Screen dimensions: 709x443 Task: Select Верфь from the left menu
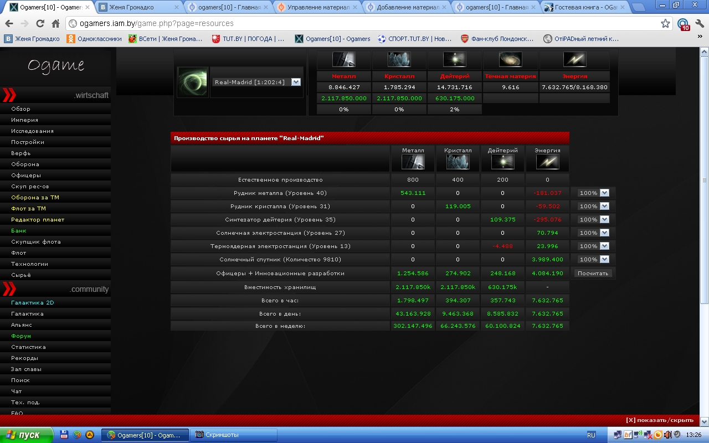pos(21,153)
